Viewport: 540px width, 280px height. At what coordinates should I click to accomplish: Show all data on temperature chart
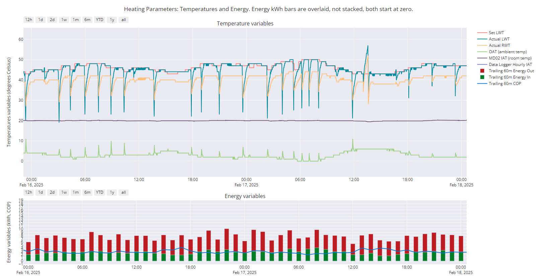(124, 20)
